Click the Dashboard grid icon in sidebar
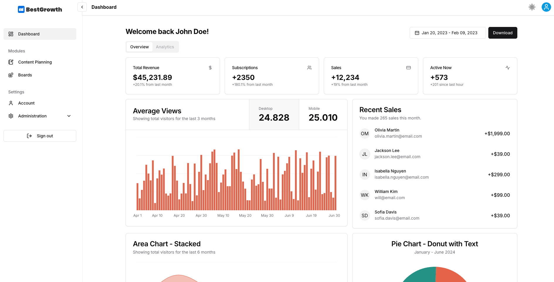Image resolution: width=554 pixels, height=282 pixels. pyautogui.click(x=11, y=34)
